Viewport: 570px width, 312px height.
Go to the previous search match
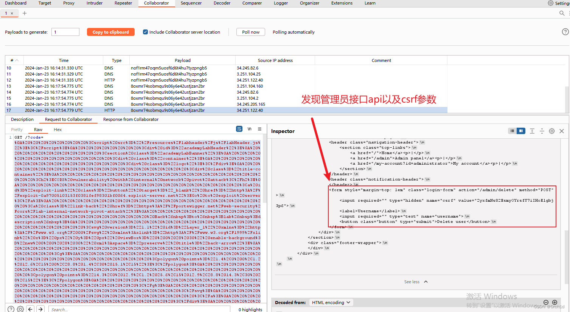point(31,309)
